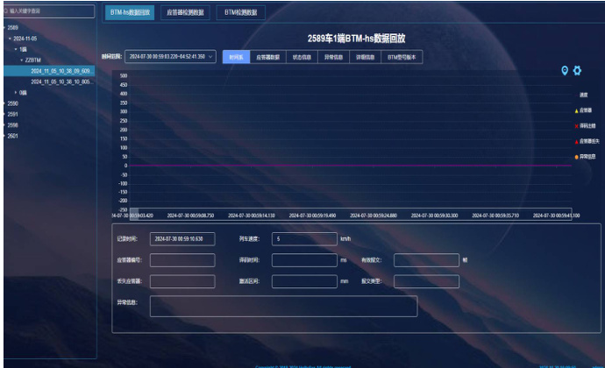Select the 异常信息 view button

click(334, 56)
